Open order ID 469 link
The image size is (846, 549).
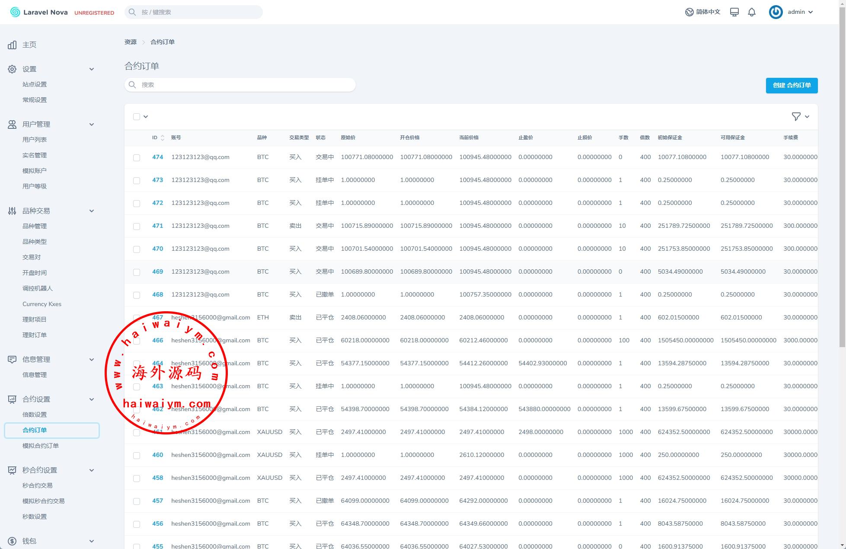(x=157, y=271)
